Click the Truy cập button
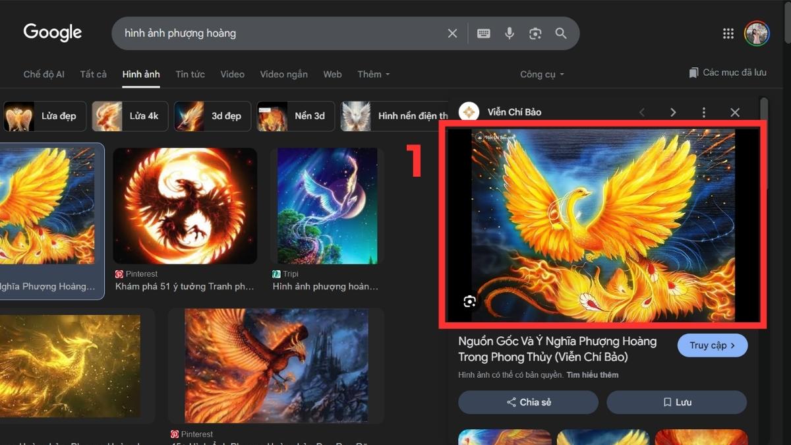Image resolution: width=791 pixels, height=445 pixels. pos(712,345)
